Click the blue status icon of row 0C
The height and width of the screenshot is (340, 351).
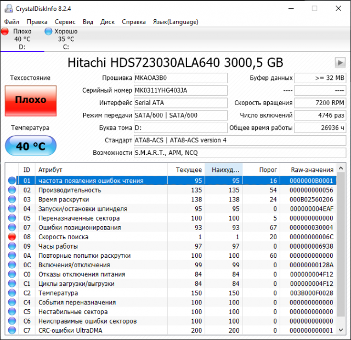(x=12, y=265)
